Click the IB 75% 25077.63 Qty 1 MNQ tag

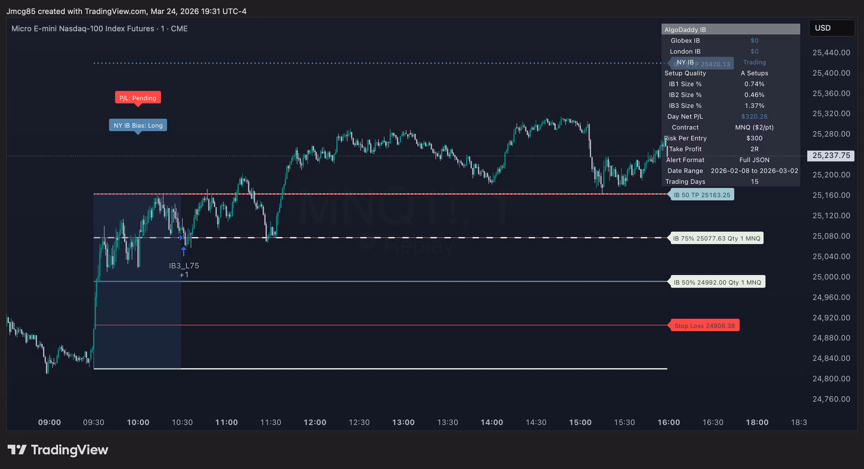[x=716, y=238]
